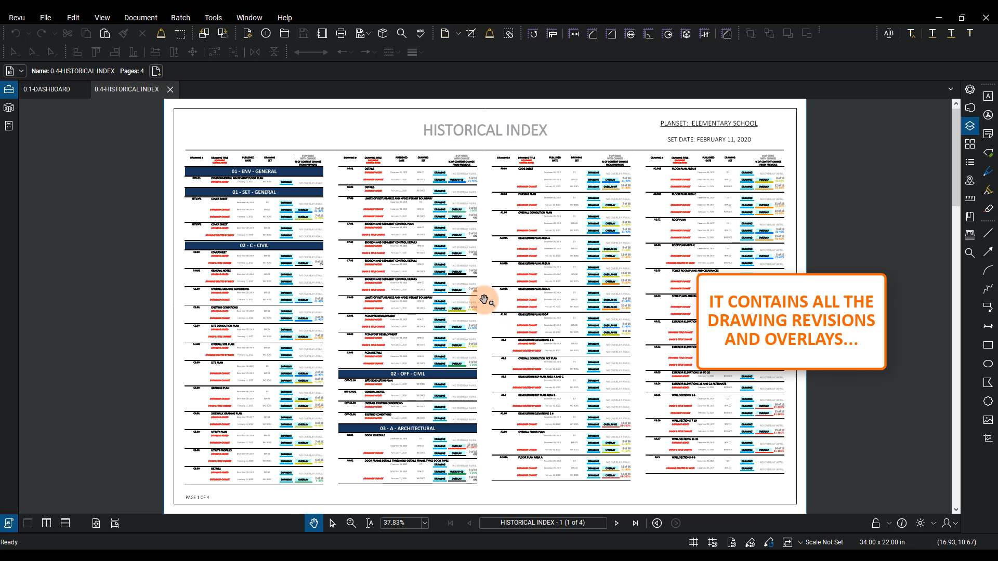The width and height of the screenshot is (998, 561).
Task: Click the page navigation field HISTORICAL INDEX
Action: 542,523
